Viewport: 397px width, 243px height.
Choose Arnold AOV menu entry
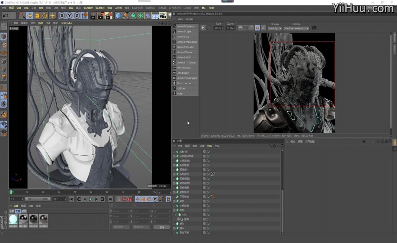(185, 58)
